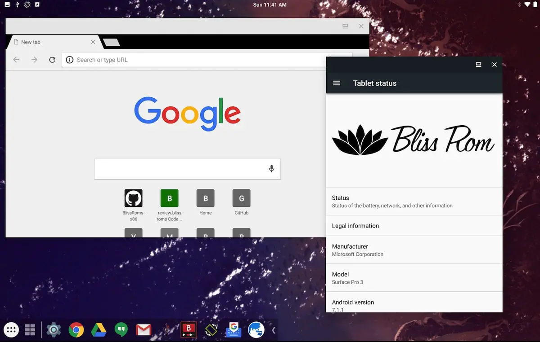
Task: Tap the Wi-Fi icon in status bar
Action: click(527, 4)
